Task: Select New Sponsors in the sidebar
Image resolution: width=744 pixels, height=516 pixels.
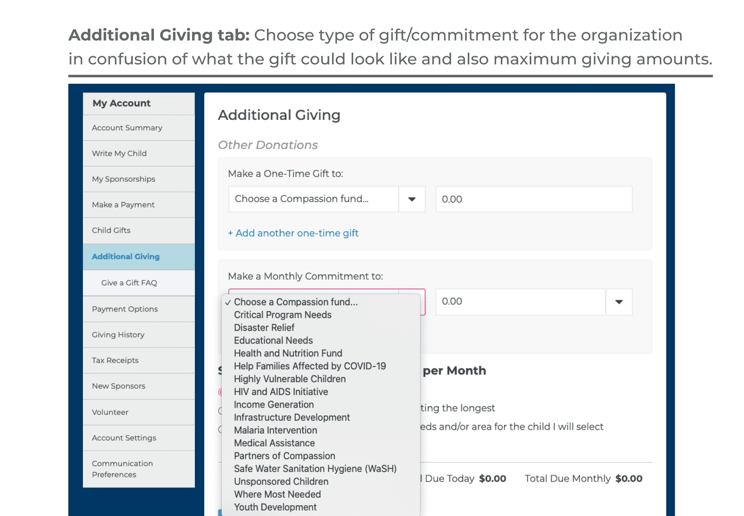Action: pyautogui.click(x=139, y=386)
